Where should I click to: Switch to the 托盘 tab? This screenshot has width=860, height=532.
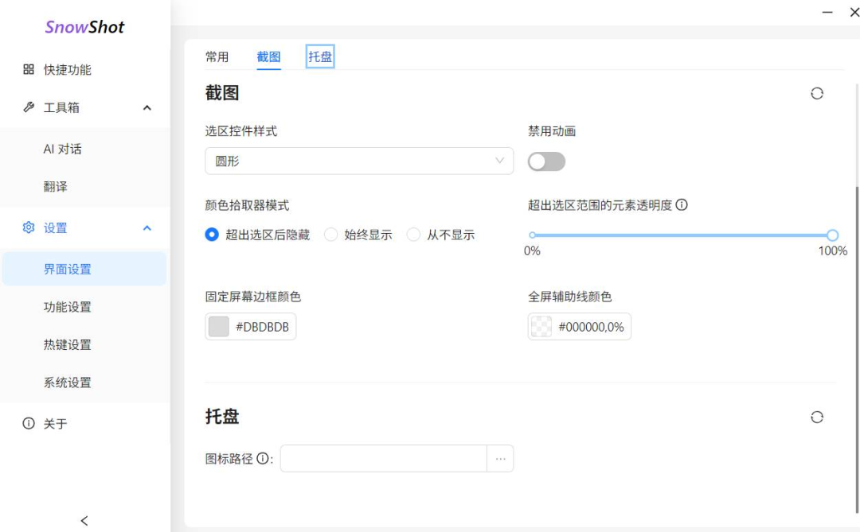(319, 57)
